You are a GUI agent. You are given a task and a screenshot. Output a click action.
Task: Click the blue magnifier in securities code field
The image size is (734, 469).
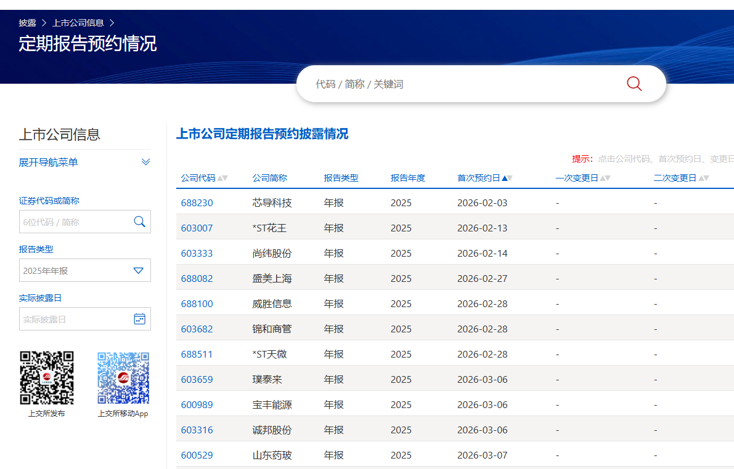pos(139,222)
